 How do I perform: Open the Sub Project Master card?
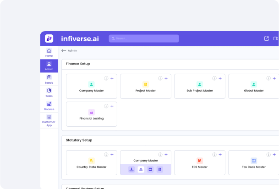[x=200, y=86]
